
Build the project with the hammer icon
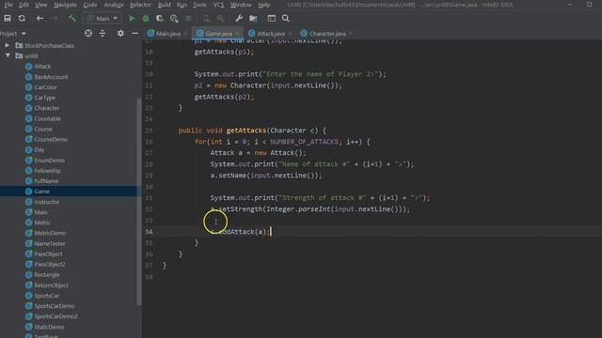click(71, 19)
